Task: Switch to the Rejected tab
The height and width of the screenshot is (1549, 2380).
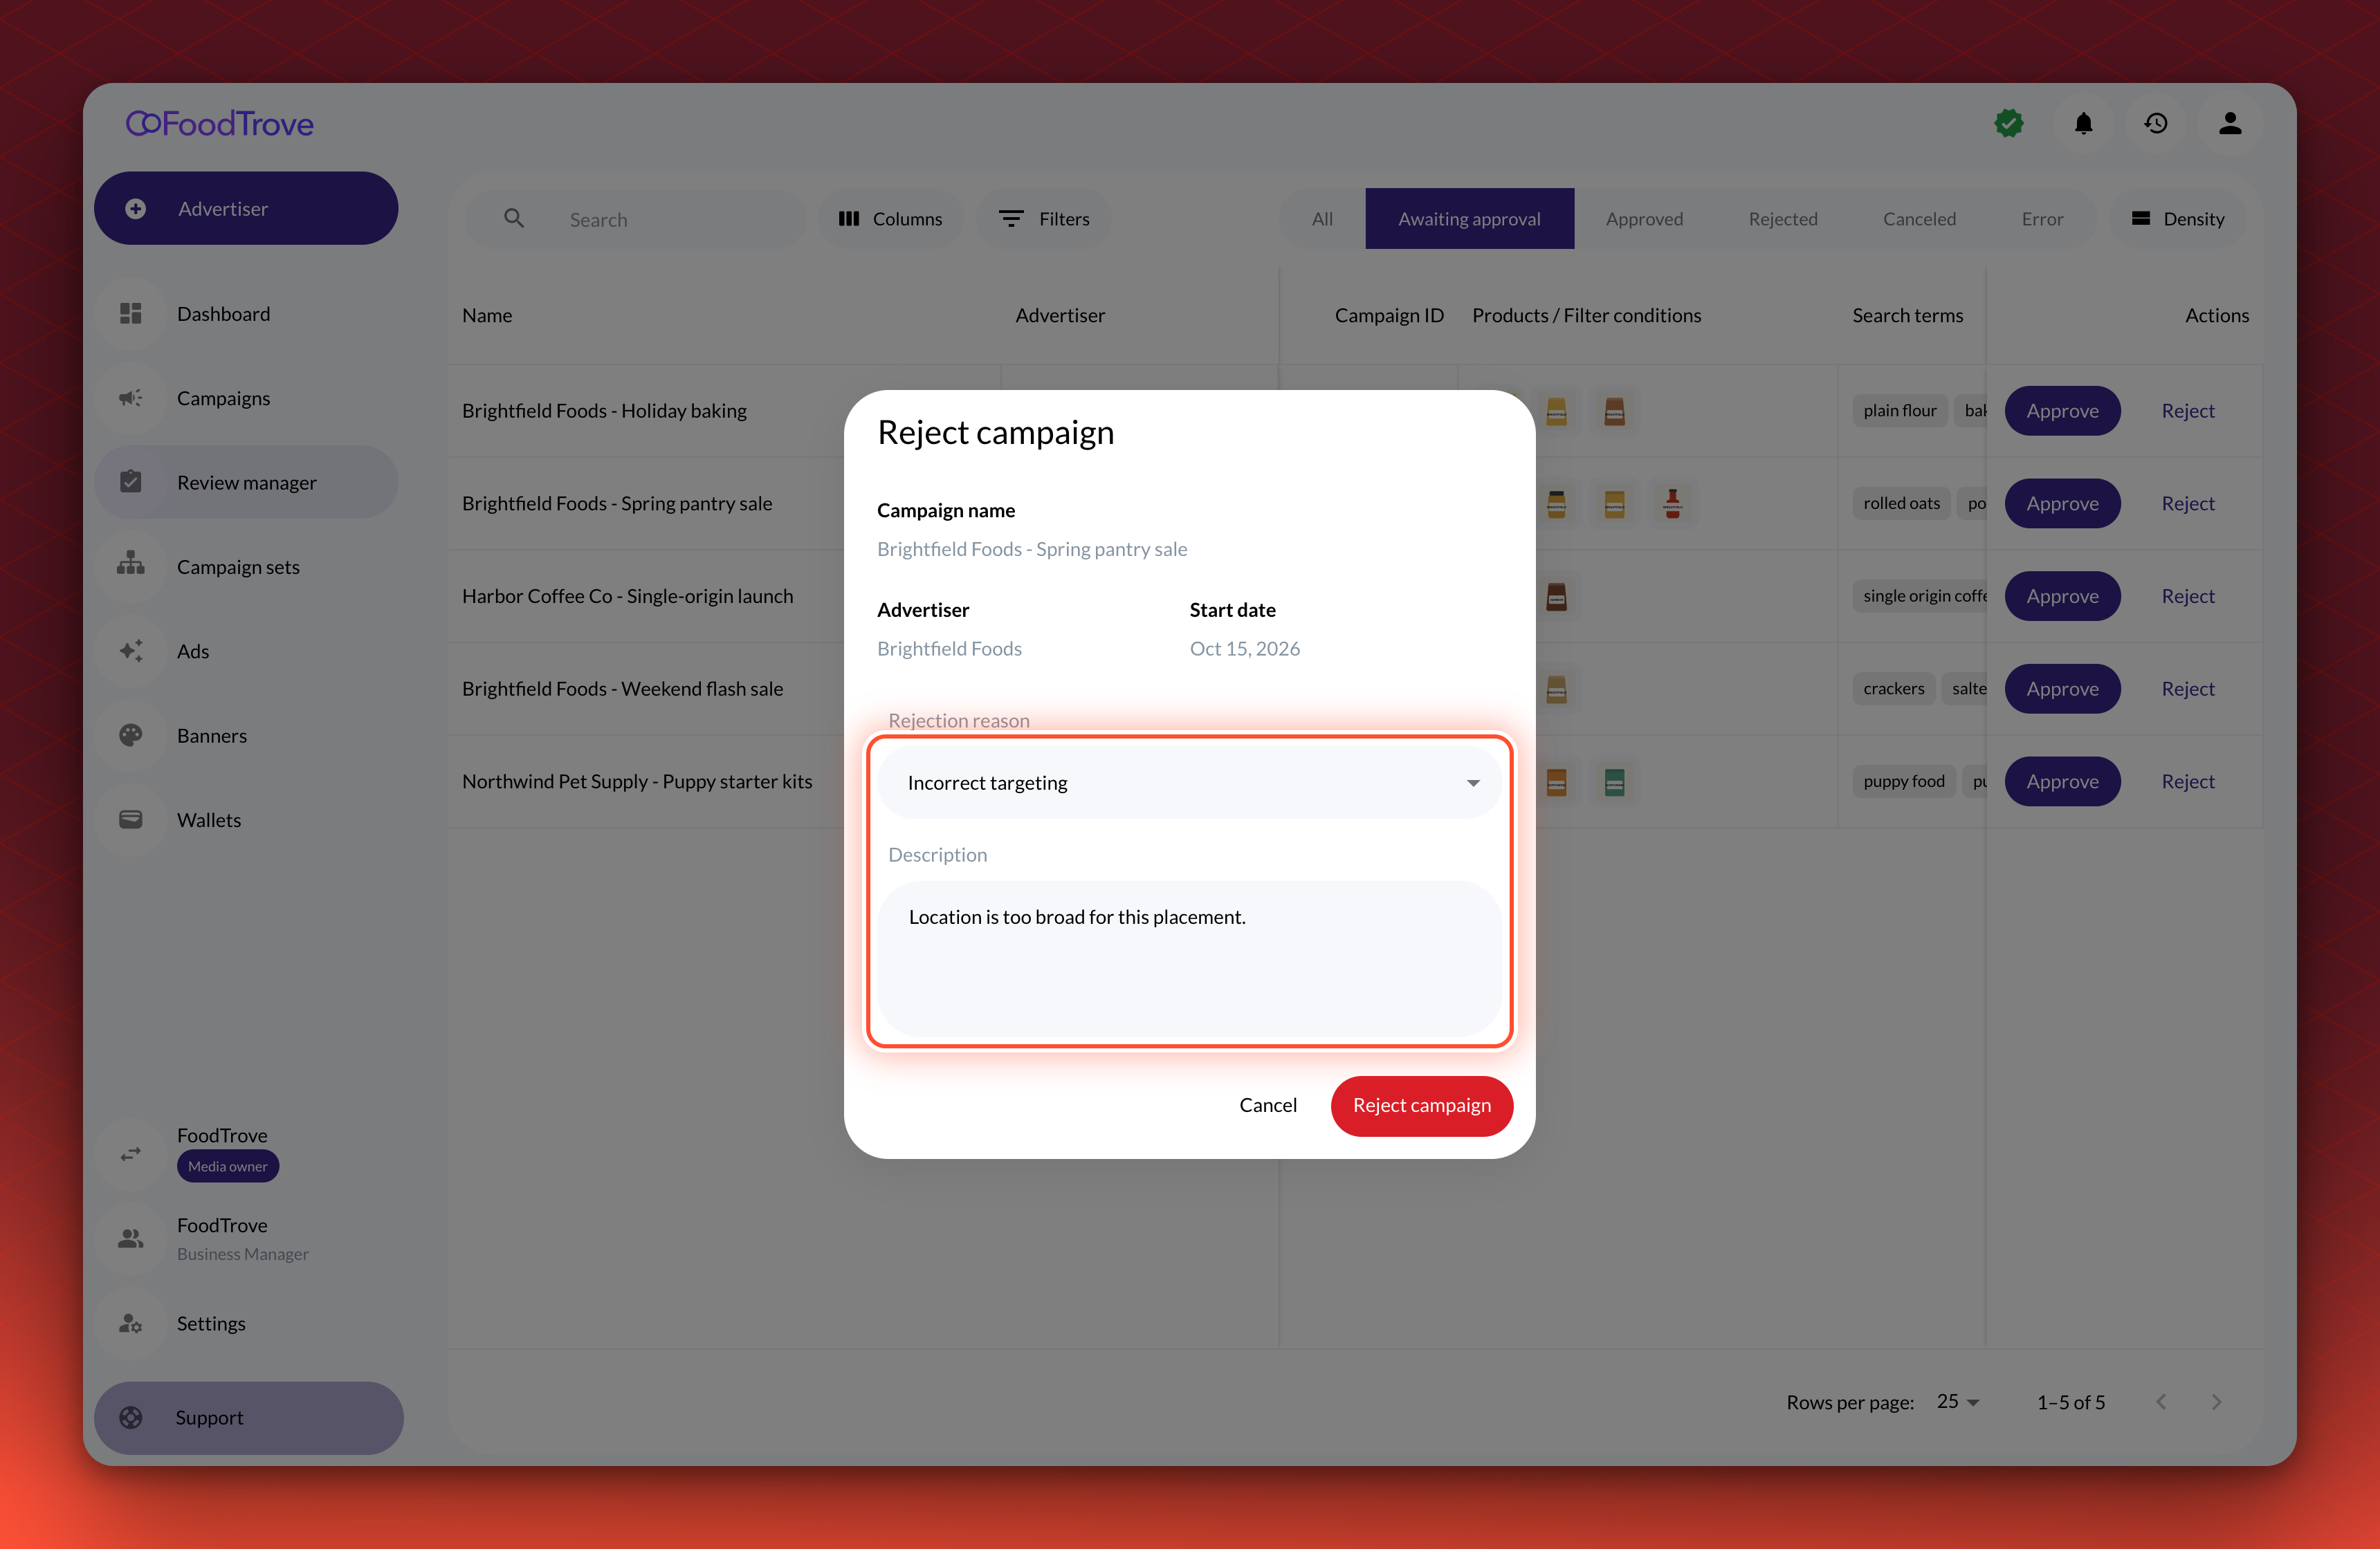Action: tap(1782, 219)
